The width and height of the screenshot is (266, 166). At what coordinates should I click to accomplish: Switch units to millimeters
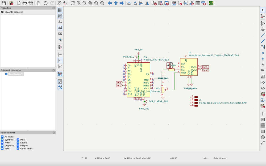tap(60, 33)
